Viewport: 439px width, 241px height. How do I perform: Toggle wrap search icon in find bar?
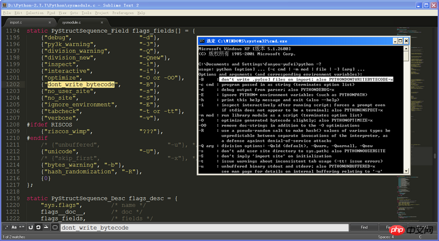38,227
